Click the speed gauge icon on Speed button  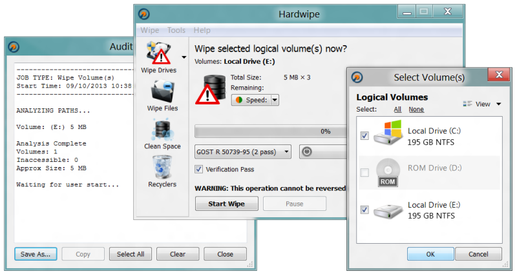pyautogui.click(x=239, y=100)
